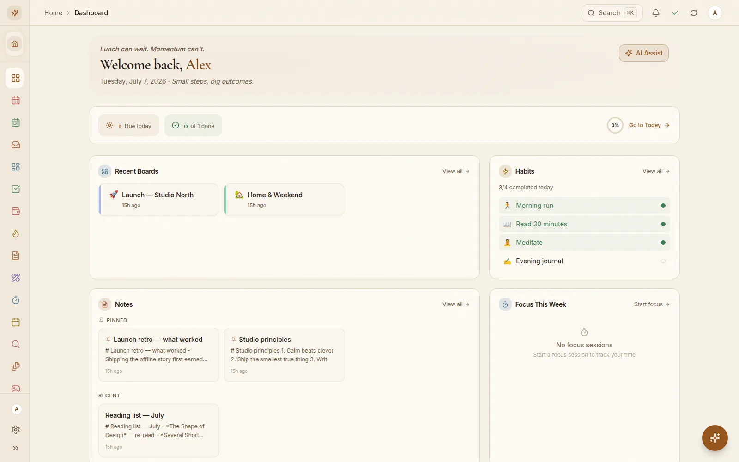Screen dimensions: 739x462
Task: Click the sync refresh icon in top bar
Action: 694,13
